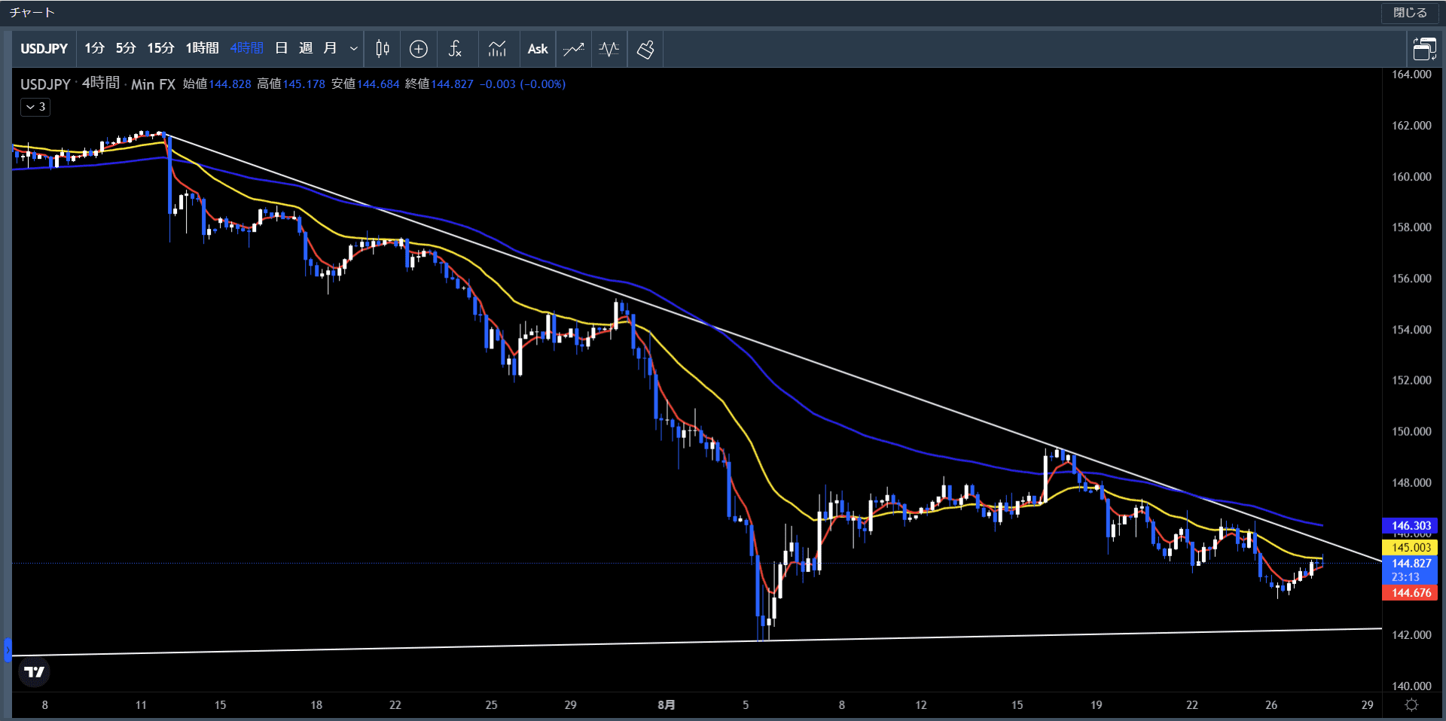Click the 閉じる close button
This screenshot has height=721, width=1446.
coord(1410,13)
